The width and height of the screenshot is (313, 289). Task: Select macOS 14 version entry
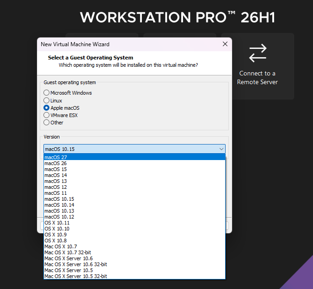coord(135,175)
